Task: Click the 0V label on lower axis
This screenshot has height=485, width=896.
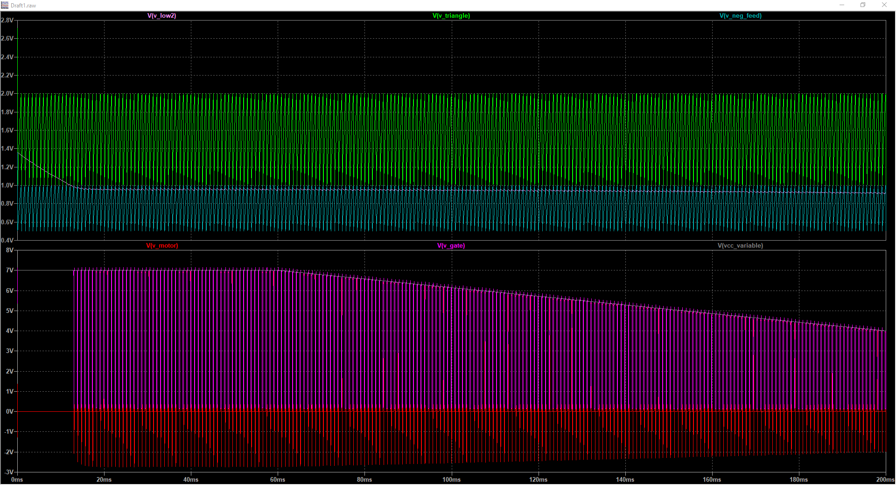Action: 10,412
